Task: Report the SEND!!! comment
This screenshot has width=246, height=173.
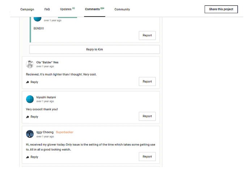Action: 147,35
